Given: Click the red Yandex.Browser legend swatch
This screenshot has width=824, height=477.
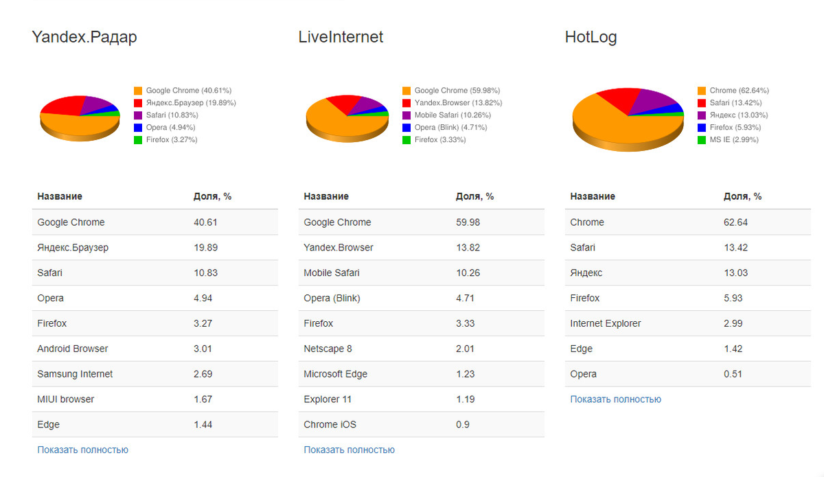Looking at the screenshot, I should click(407, 103).
